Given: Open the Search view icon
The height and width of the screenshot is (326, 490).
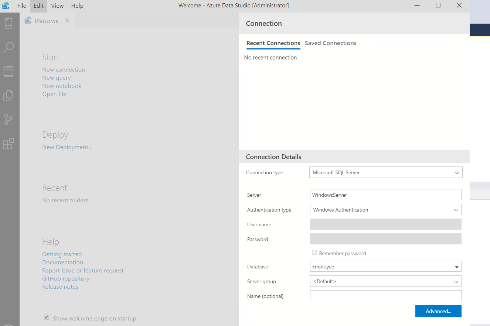Looking at the screenshot, I should pyautogui.click(x=8, y=47).
